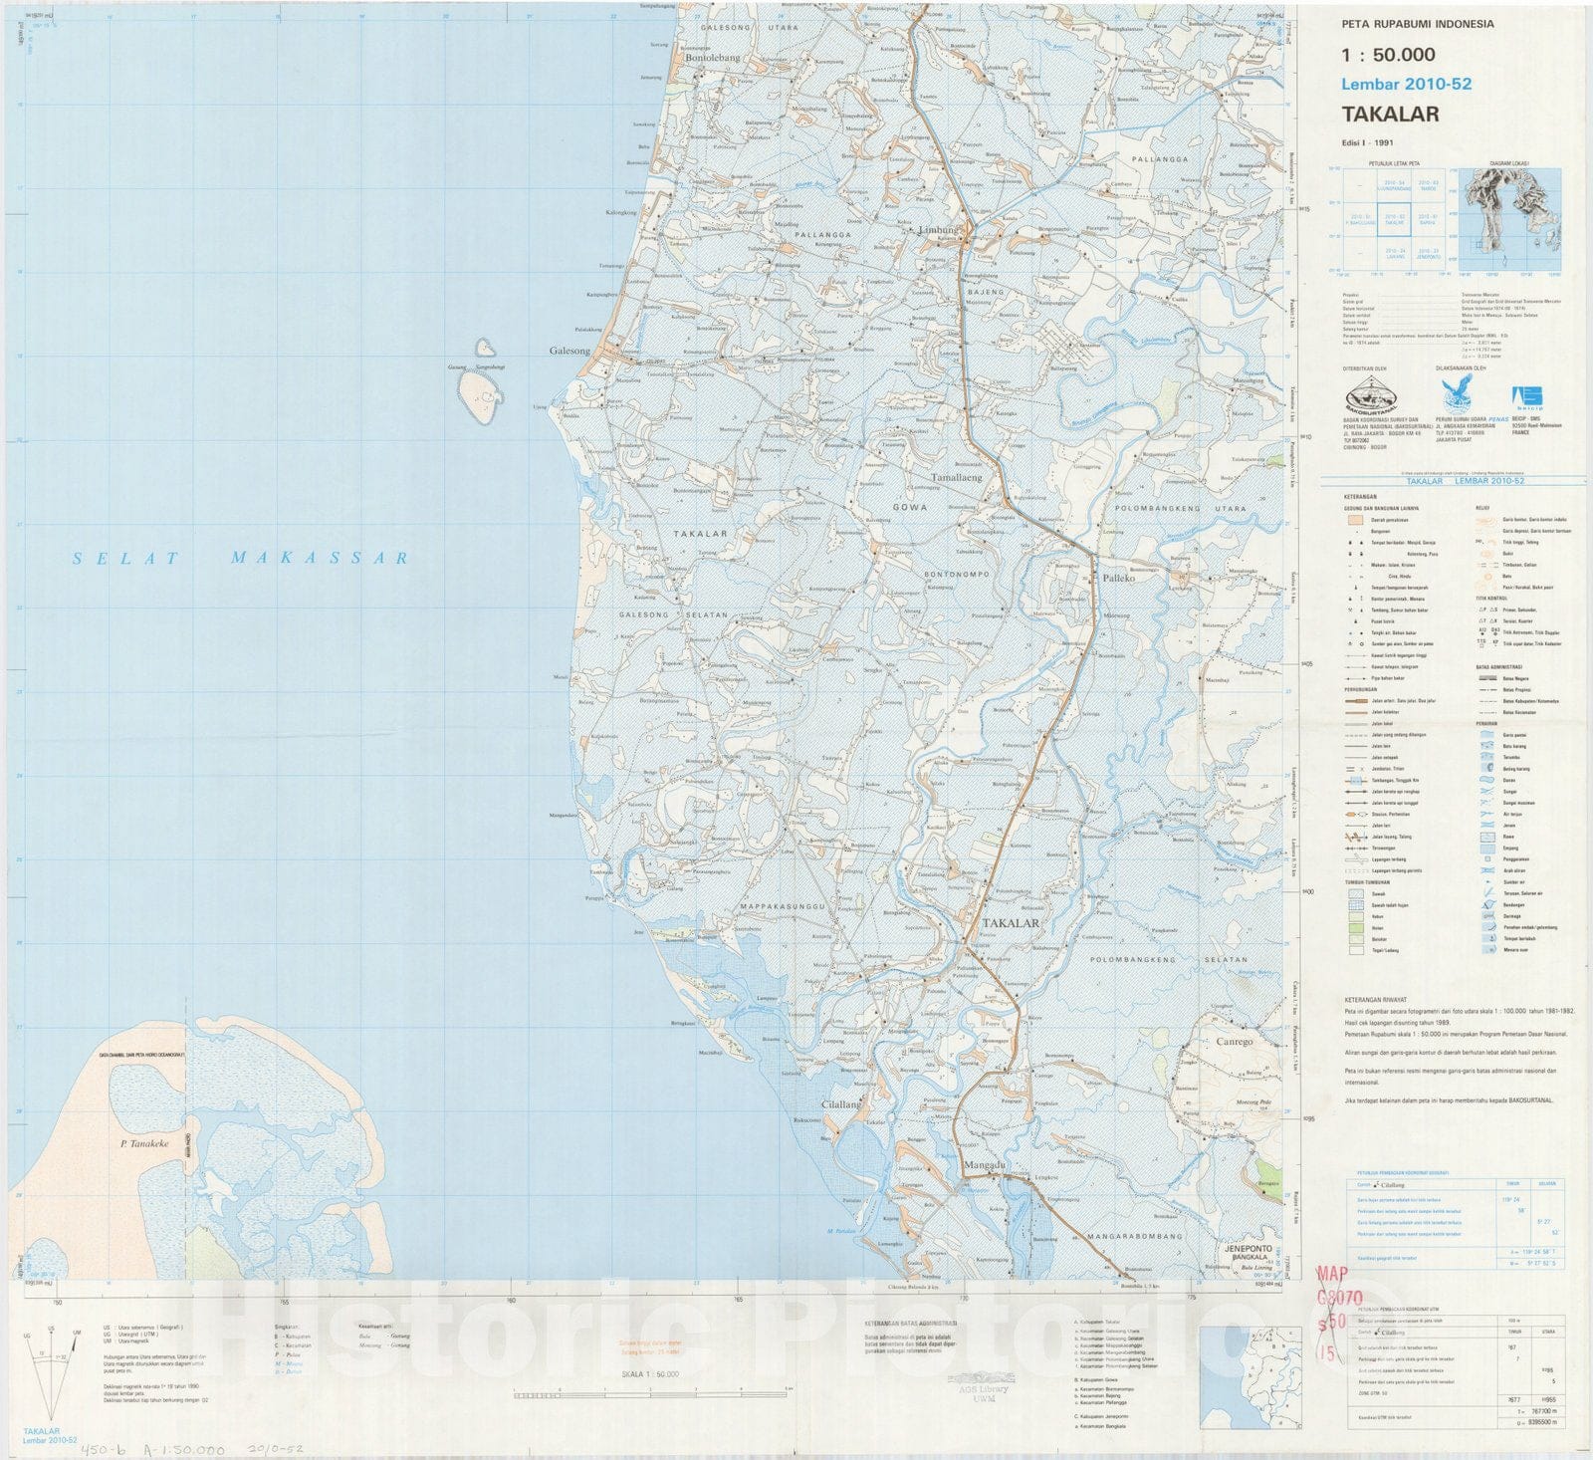Click the Bakosurtanal publisher logo
This screenshot has width=1593, height=1460.
pos(1371,395)
